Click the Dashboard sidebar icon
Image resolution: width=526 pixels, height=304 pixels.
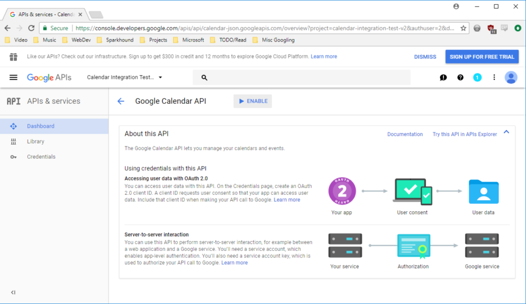pos(13,126)
